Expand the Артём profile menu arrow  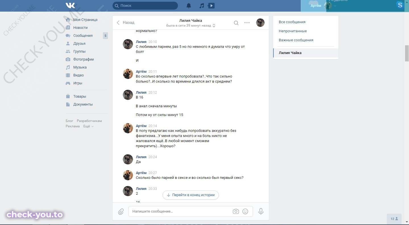[x=335, y=6]
